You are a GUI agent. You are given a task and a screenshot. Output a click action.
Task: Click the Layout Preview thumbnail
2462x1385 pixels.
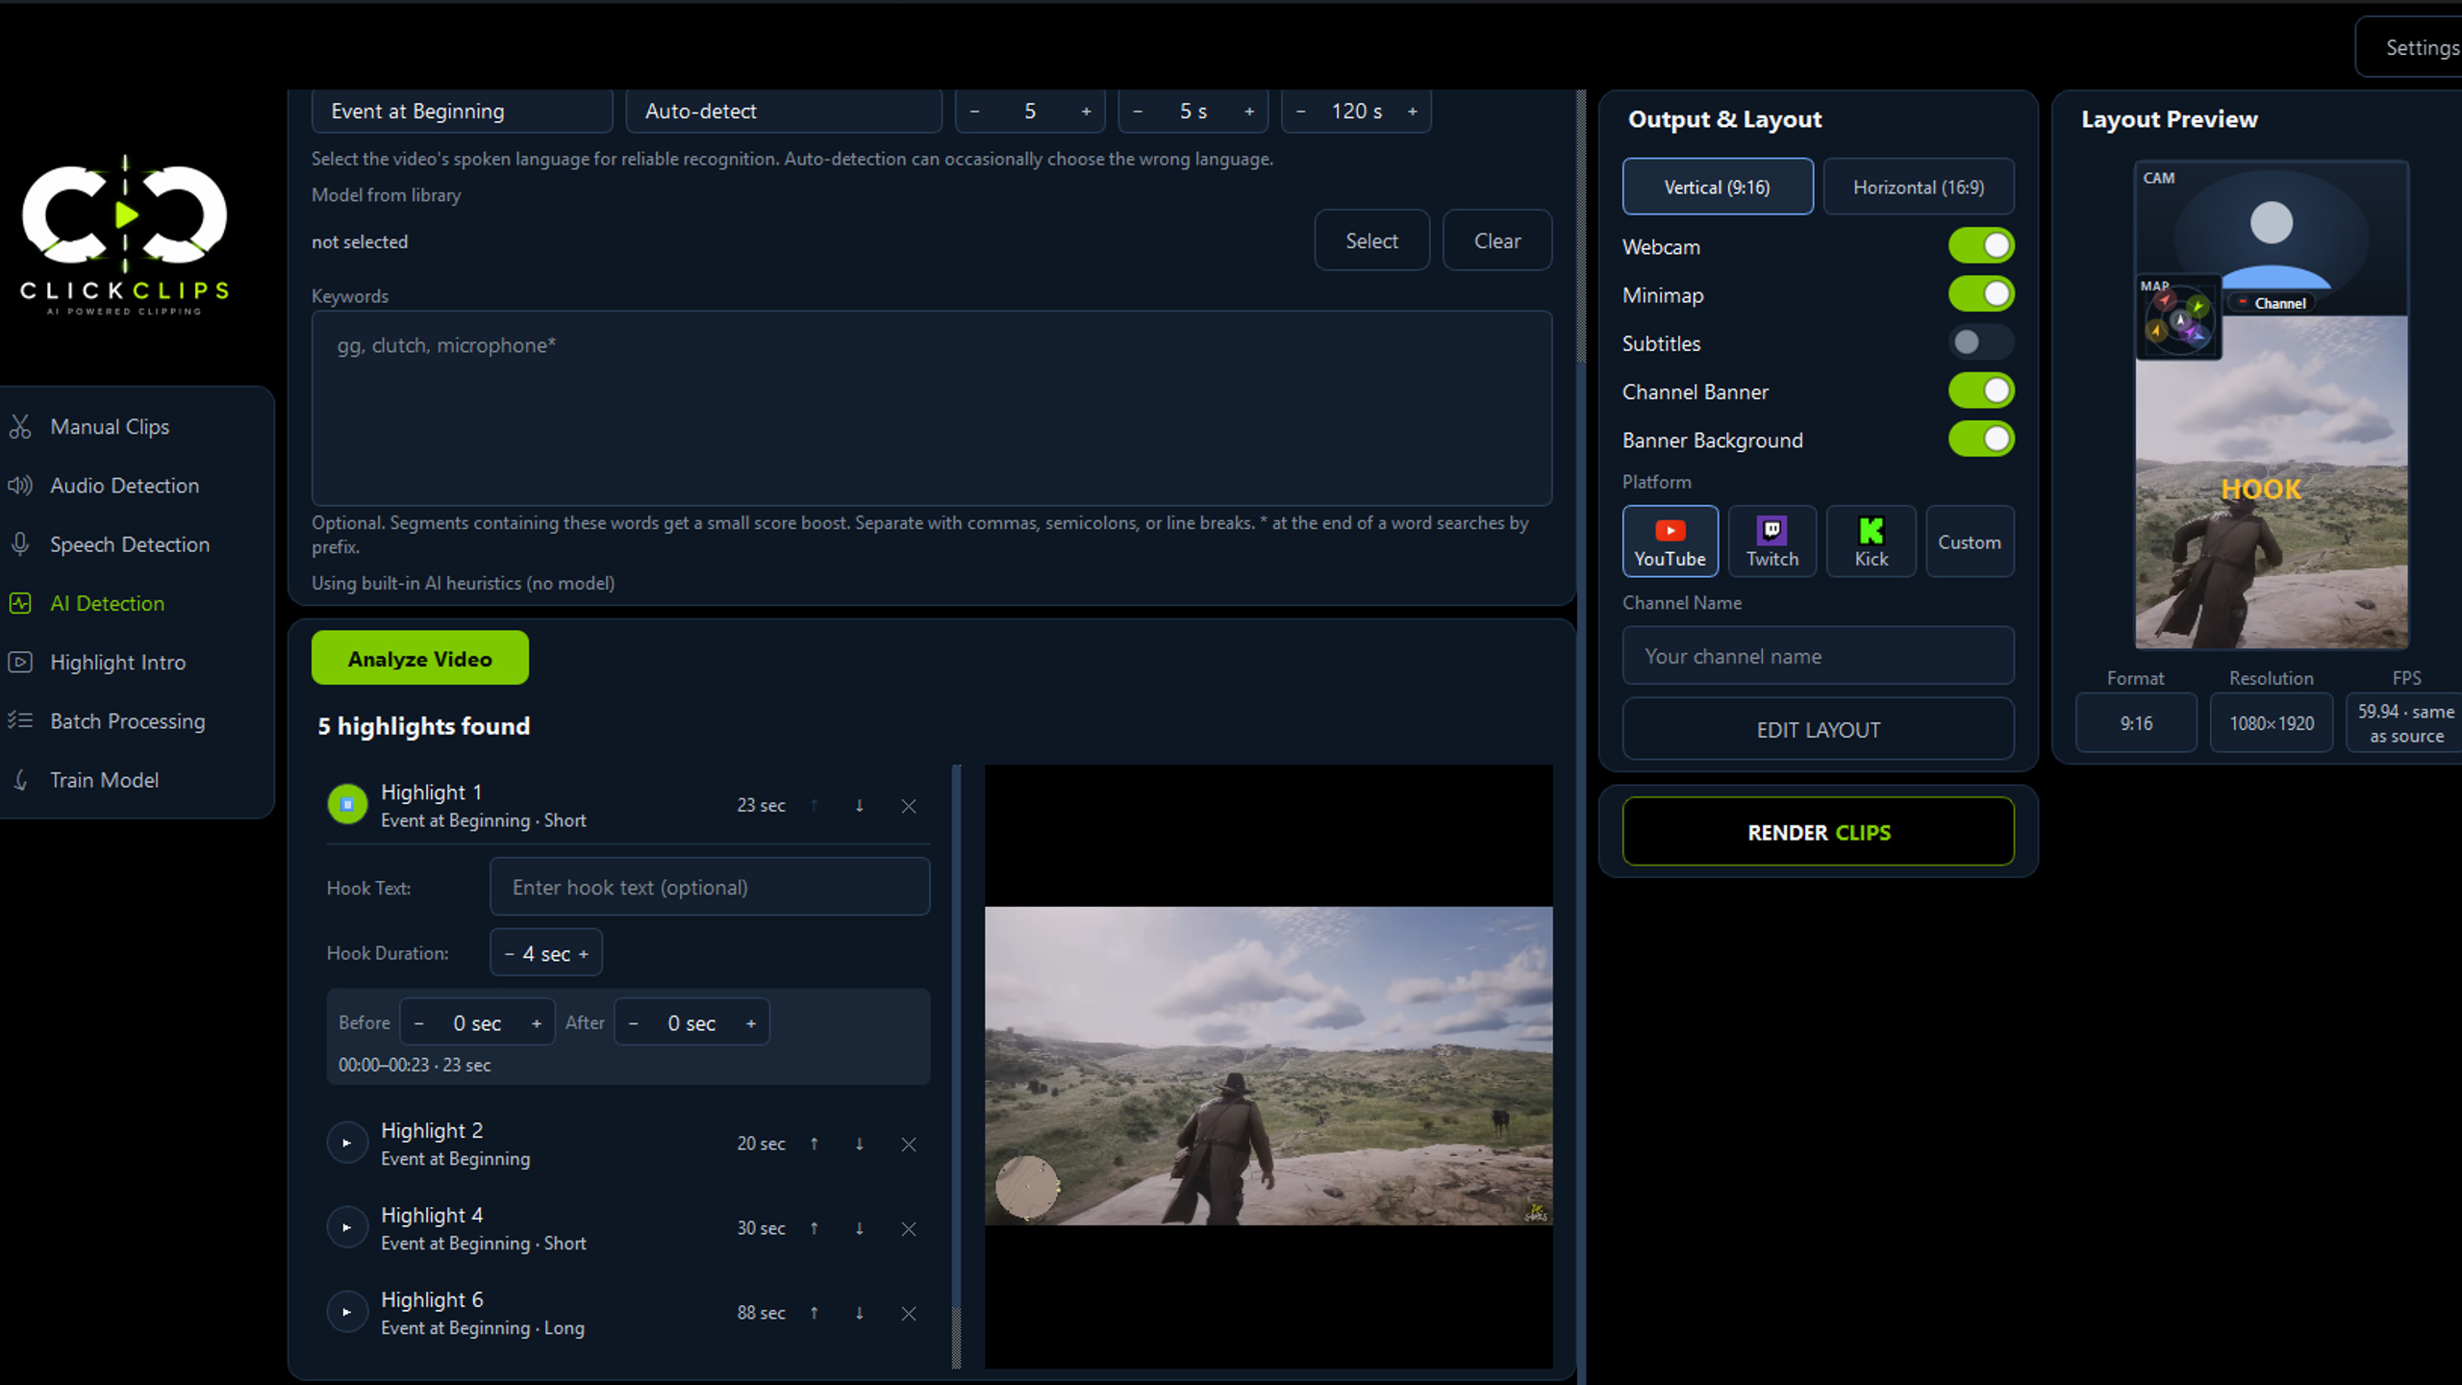pyautogui.click(x=2272, y=405)
